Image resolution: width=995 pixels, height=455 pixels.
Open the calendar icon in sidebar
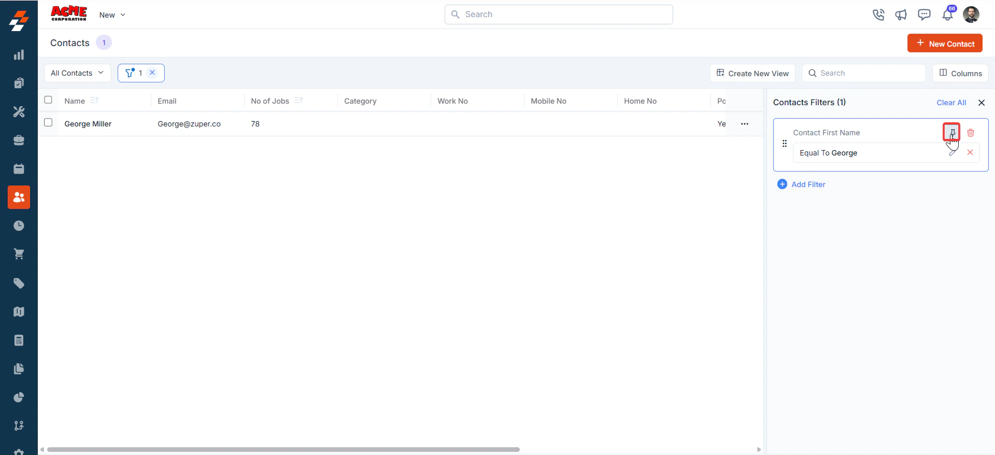(19, 168)
